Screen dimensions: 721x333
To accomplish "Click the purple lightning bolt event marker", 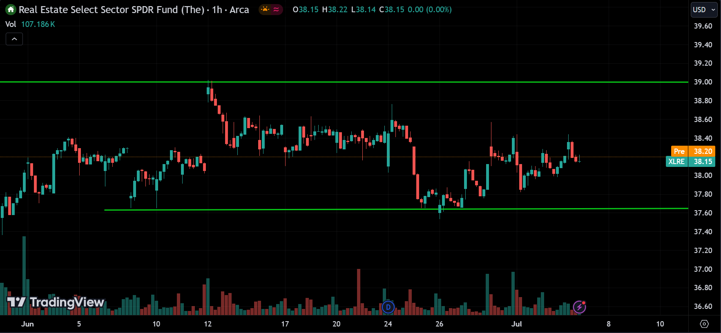I will [580, 306].
